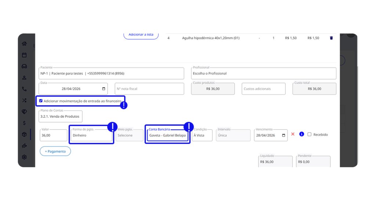376x201 pixels.
Task: Remove payment row with red X
Action: click(x=293, y=134)
